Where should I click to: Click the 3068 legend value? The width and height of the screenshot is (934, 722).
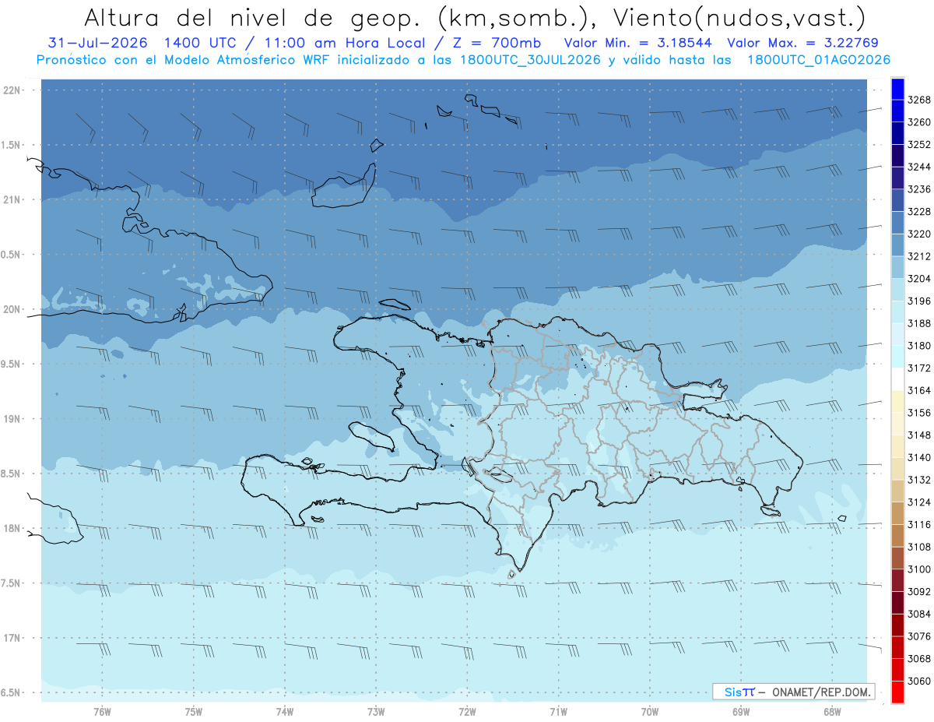(918, 658)
